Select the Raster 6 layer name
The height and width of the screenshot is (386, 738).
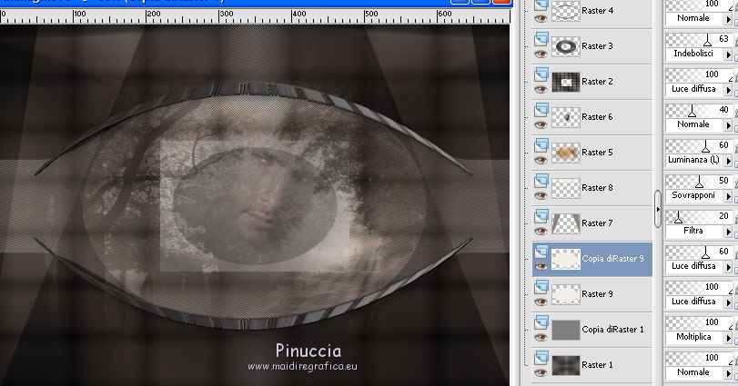pyautogui.click(x=597, y=117)
